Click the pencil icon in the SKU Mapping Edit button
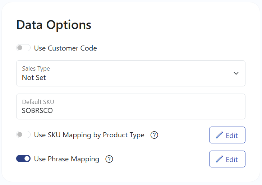The height and width of the screenshot is (185, 262). pos(219,135)
